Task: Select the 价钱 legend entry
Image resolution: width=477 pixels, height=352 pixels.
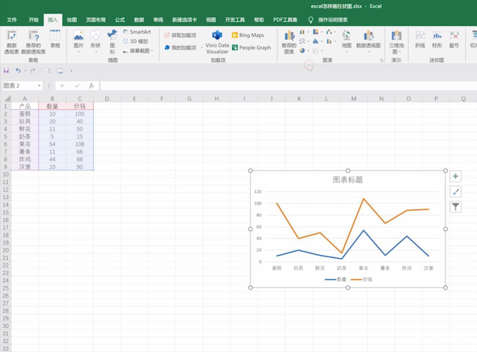Action: [361, 280]
